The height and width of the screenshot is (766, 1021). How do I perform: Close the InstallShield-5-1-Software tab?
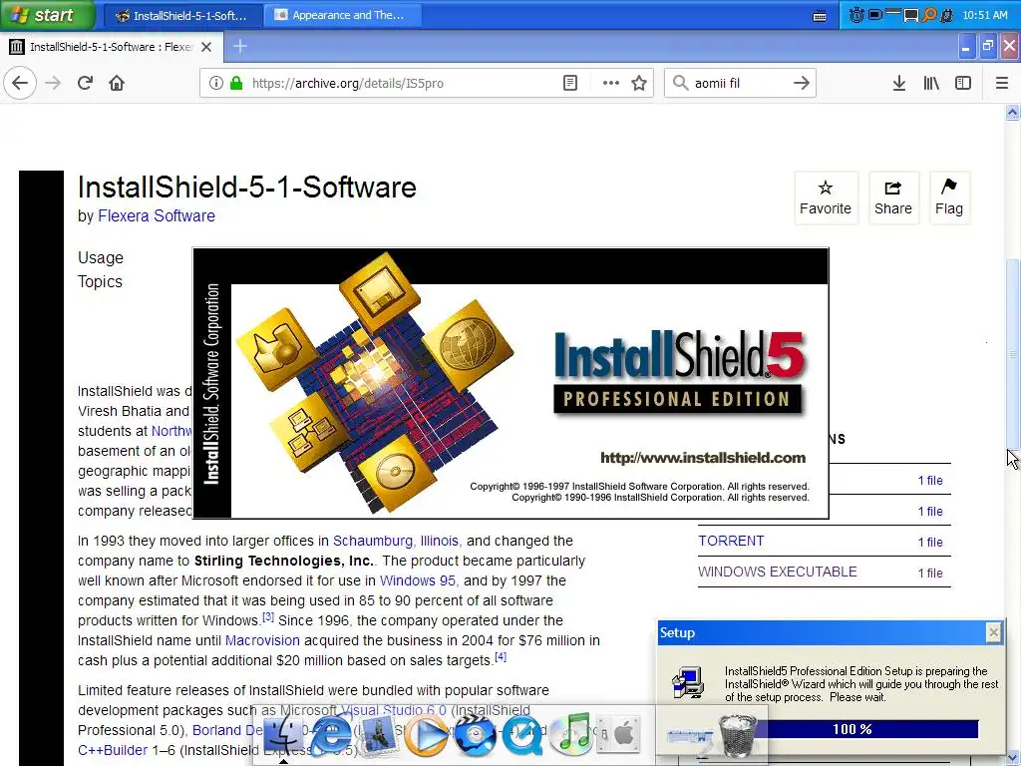click(x=206, y=47)
